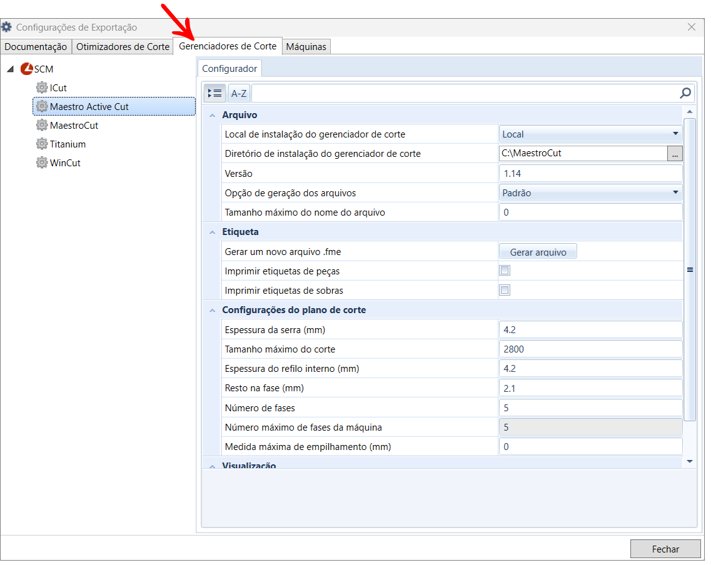This screenshot has width=711, height=565.
Task: Select the Gerenciadores de Corte tab
Action: (x=228, y=46)
